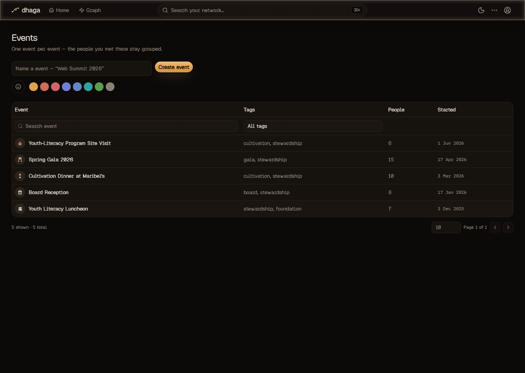The width and height of the screenshot is (525, 373).
Task: Open the Youth Literacy Luncheon event
Action: (x=58, y=209)
